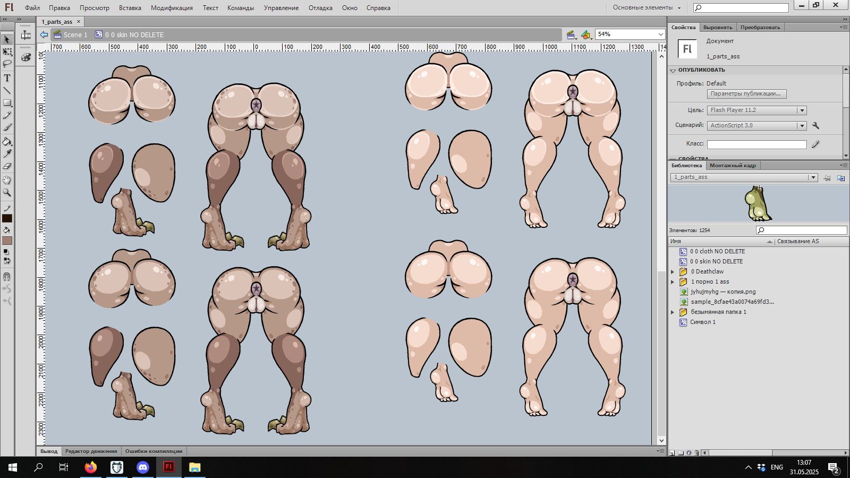
Task: Click the pencil icon next to Класс field
Action: (815, 144)
